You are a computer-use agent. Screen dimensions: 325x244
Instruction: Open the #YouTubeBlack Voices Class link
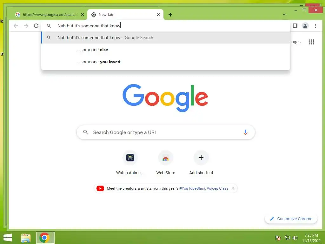[204, 188]
